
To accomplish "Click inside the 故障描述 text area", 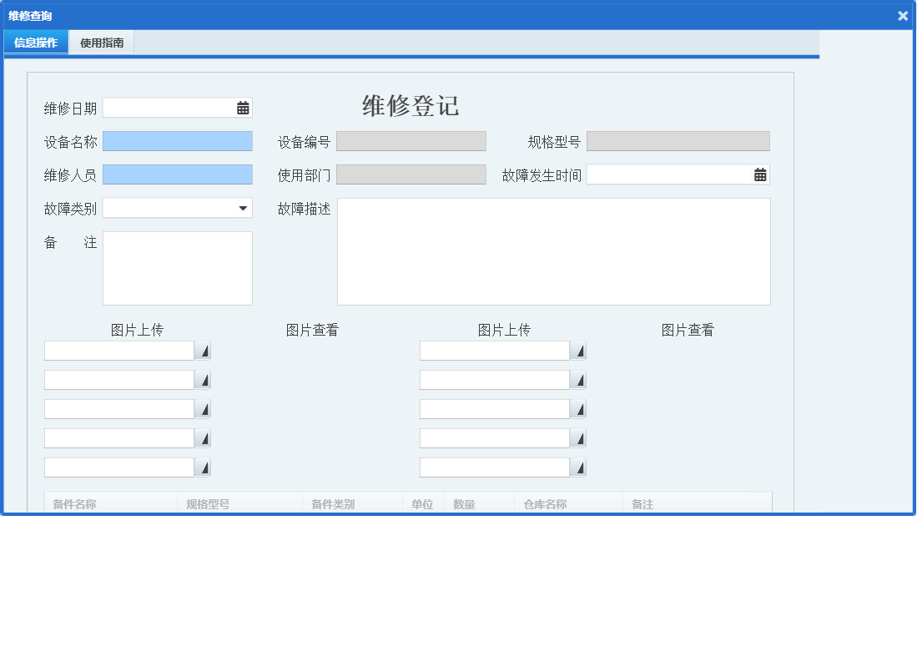I will click(x=553, y=250).
